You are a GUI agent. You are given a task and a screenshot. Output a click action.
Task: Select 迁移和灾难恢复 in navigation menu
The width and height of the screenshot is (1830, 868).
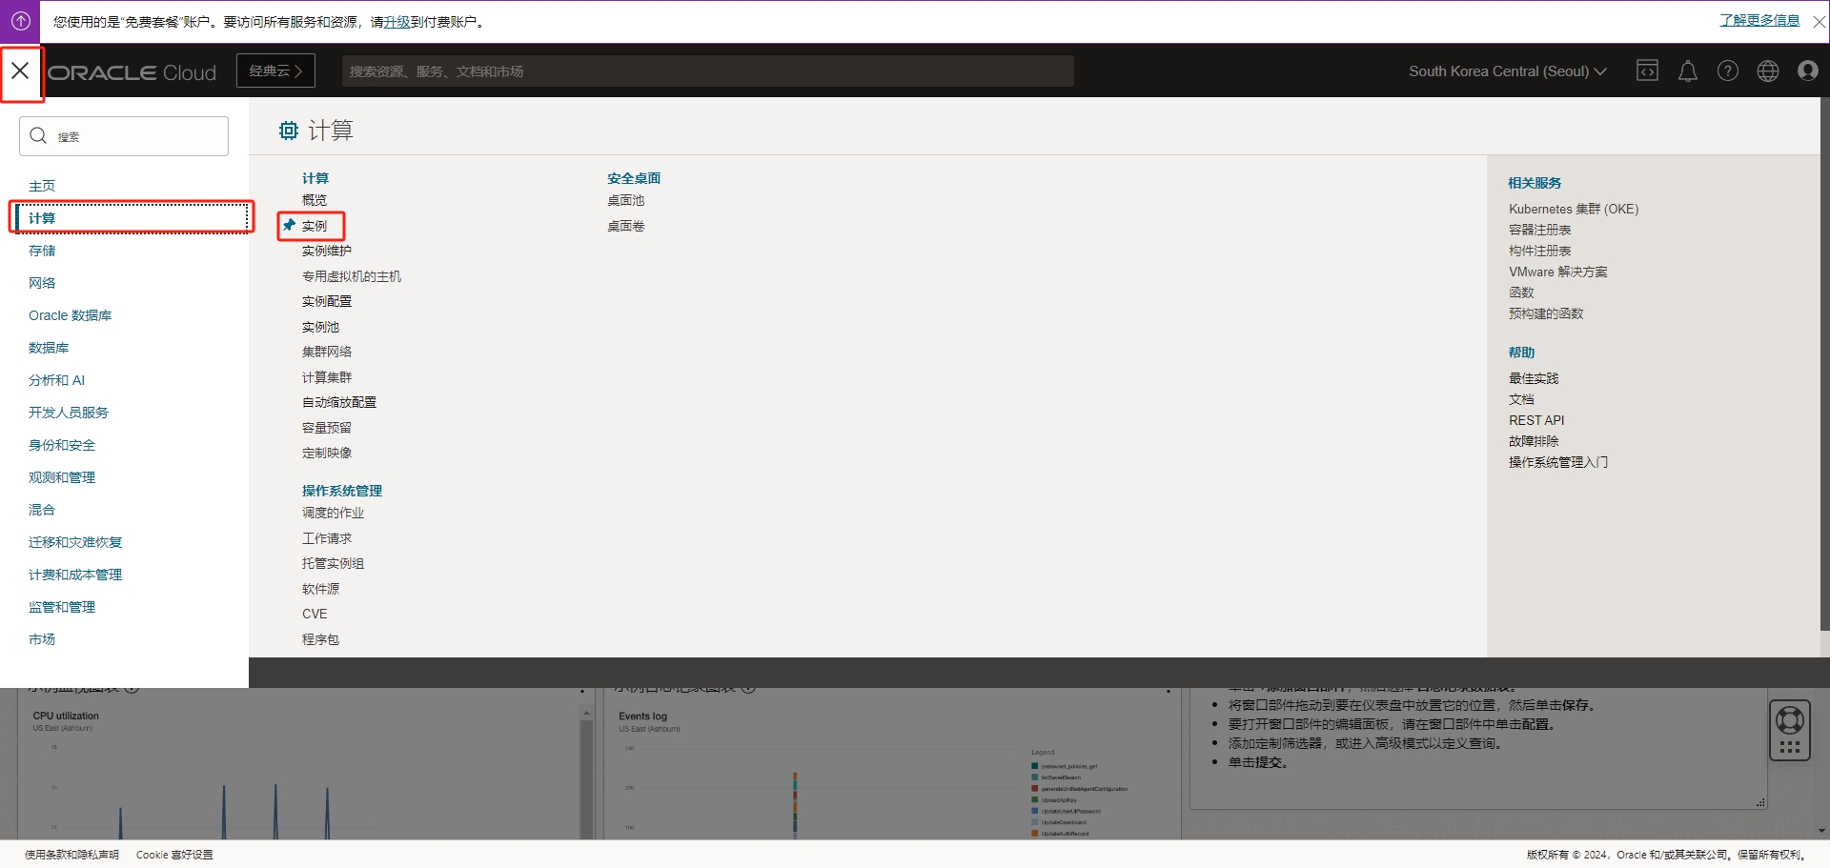(75, 542)
